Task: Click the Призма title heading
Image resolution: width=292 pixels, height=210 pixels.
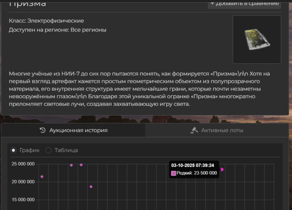Action: tap(28, 4)
